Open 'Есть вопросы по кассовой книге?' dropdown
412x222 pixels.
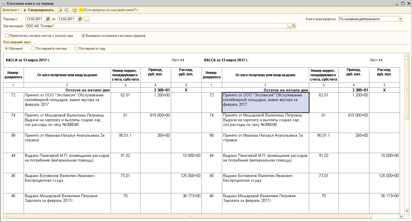click(x=109, y=10)
